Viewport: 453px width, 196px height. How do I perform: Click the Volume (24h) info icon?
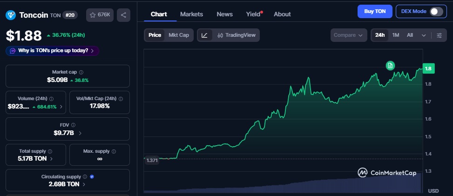pyautogui.click(x=51, y=99)
